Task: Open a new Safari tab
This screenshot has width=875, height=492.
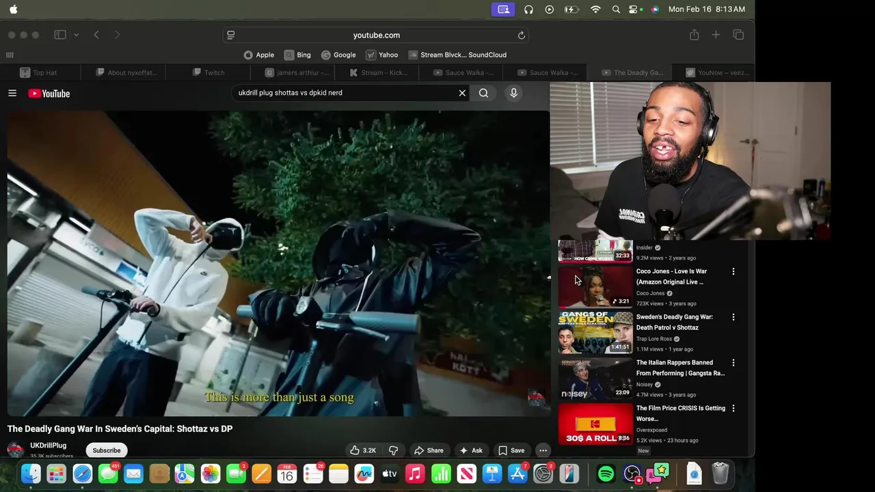Action: (716, 35)
